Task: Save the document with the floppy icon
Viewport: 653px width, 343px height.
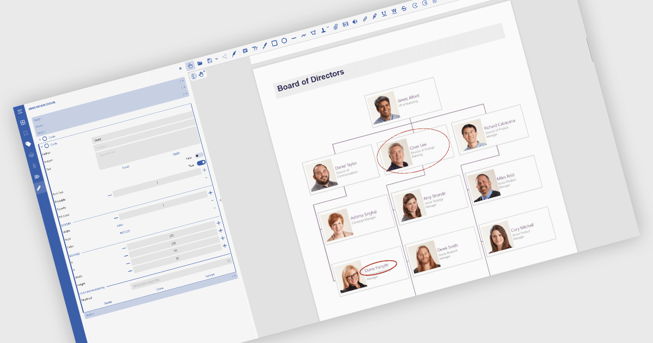Action: tap(210, 61)
